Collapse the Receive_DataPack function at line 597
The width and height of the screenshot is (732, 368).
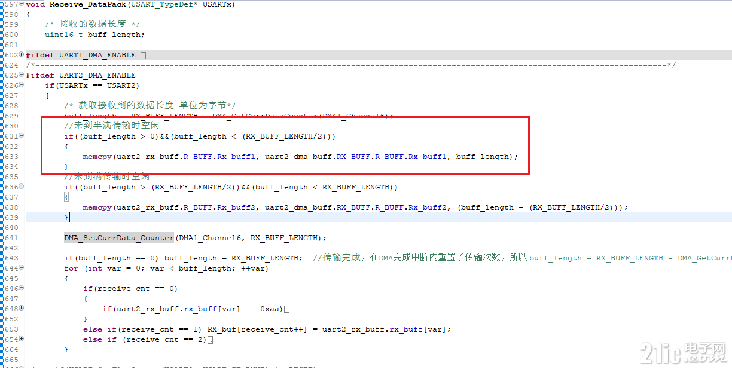[x=22, y=4]
